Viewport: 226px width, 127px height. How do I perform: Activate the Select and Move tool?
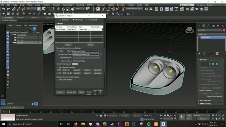[59, 9]
